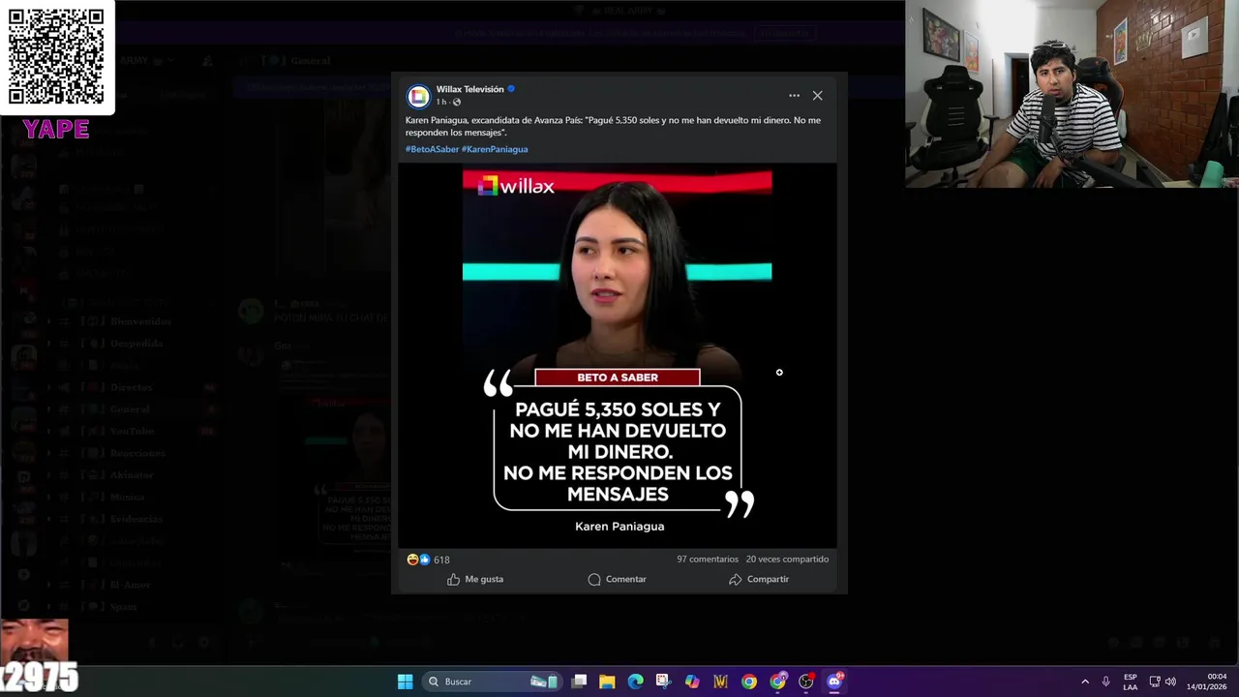Open the '20 veces compartido' link
The height and width of the screenshot is (697, 1239).
787,560
